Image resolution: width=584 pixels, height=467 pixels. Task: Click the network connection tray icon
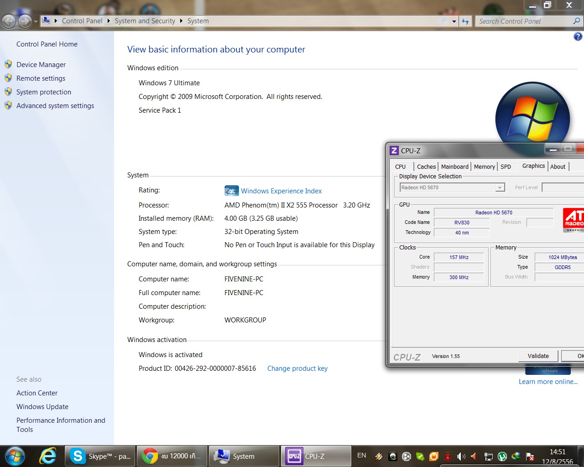coord(488,456)
